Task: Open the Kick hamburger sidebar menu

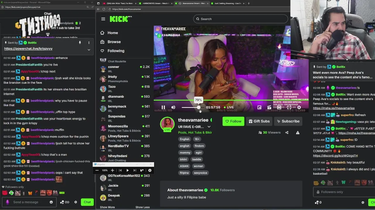Action: 103,19
